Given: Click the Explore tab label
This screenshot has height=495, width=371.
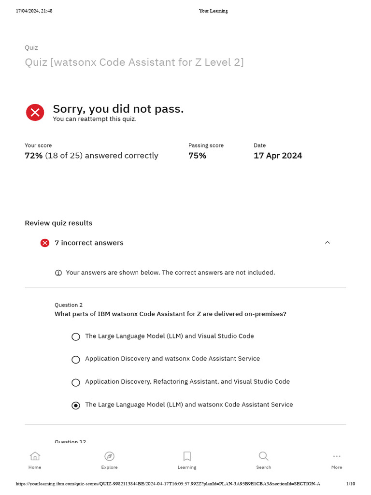Looking at the screenshot, I should click(x=109, y=467).
